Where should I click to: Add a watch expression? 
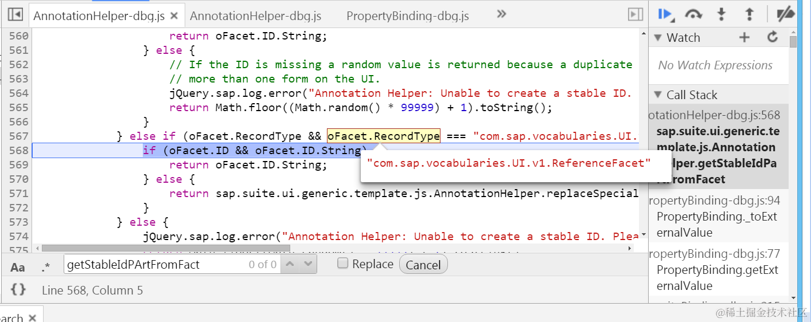tap(744, 38)
